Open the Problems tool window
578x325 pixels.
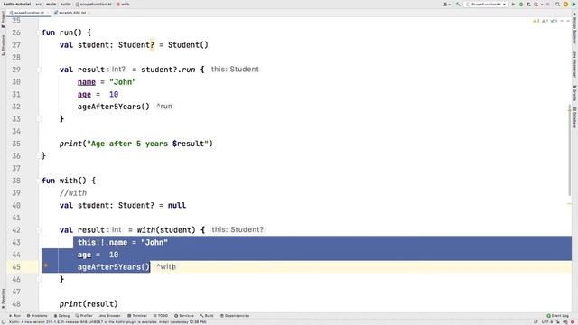[x=37, y=316]
